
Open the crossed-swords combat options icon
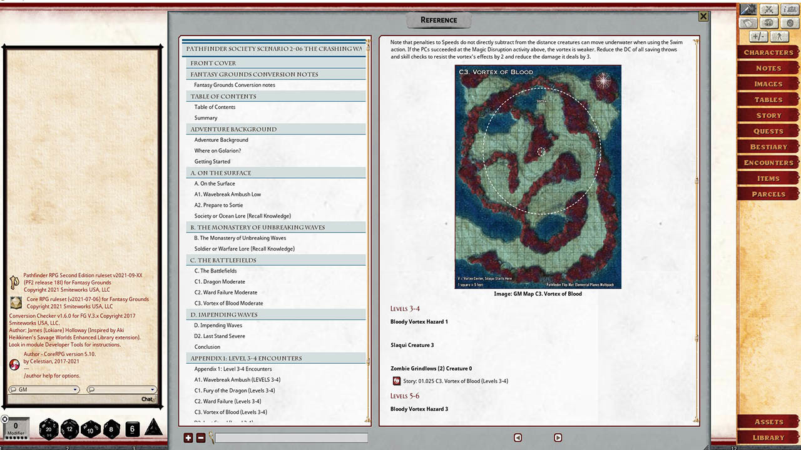tap(768, 9)
